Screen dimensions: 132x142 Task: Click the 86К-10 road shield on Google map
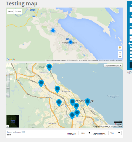tap(33, 10)
